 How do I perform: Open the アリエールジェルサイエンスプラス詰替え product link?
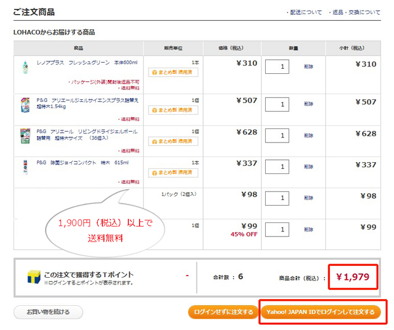coord(87,103)
